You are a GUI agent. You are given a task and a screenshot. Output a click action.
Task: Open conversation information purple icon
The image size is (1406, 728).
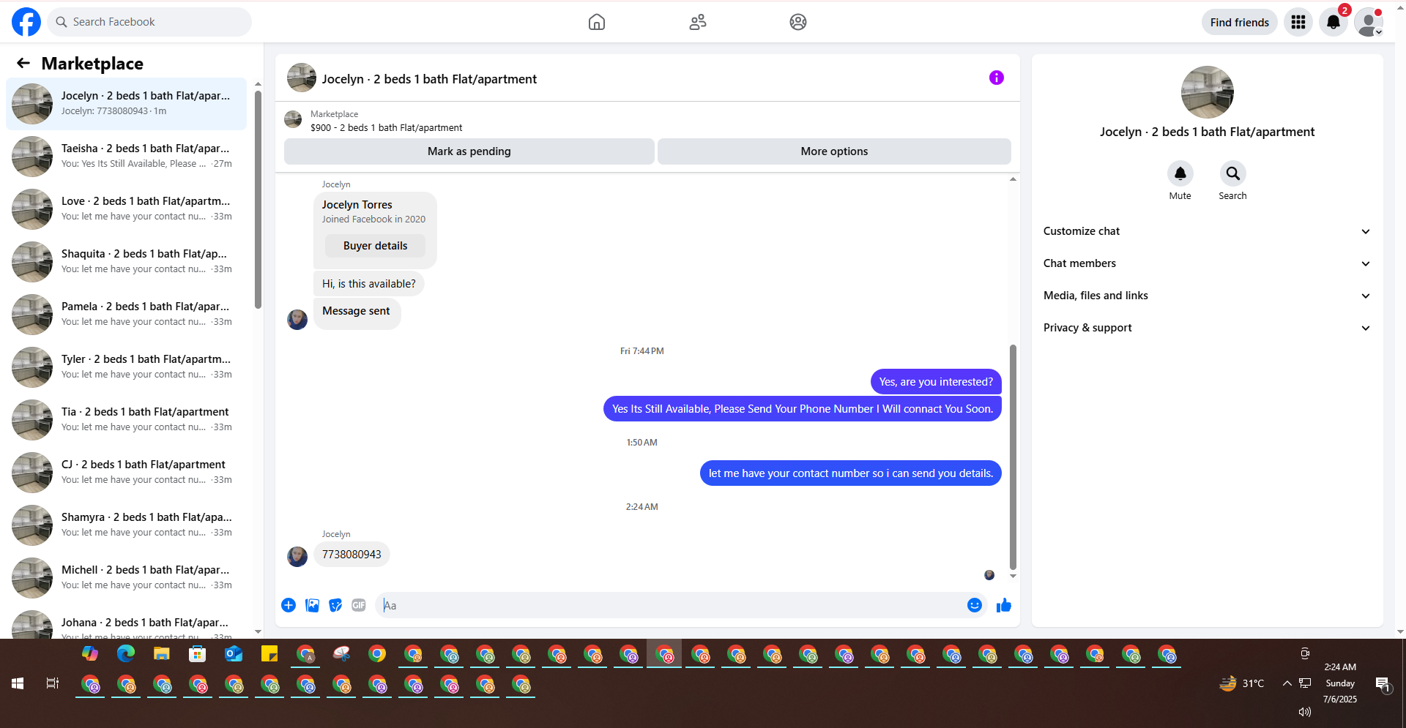click(997, 78)
